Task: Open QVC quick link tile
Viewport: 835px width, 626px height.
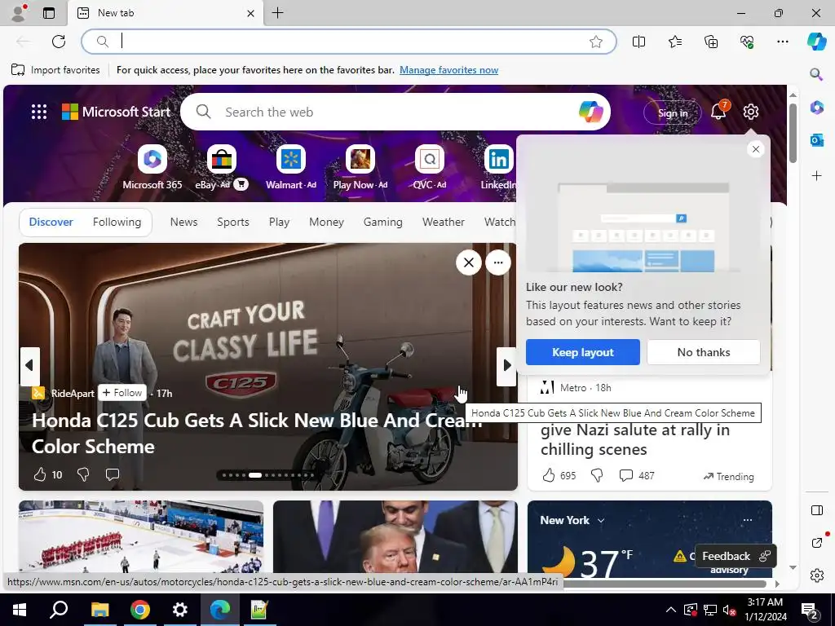Action: pos(430,168)
